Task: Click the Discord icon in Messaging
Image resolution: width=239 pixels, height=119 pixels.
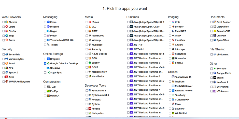Action: (x=48, y=27)
